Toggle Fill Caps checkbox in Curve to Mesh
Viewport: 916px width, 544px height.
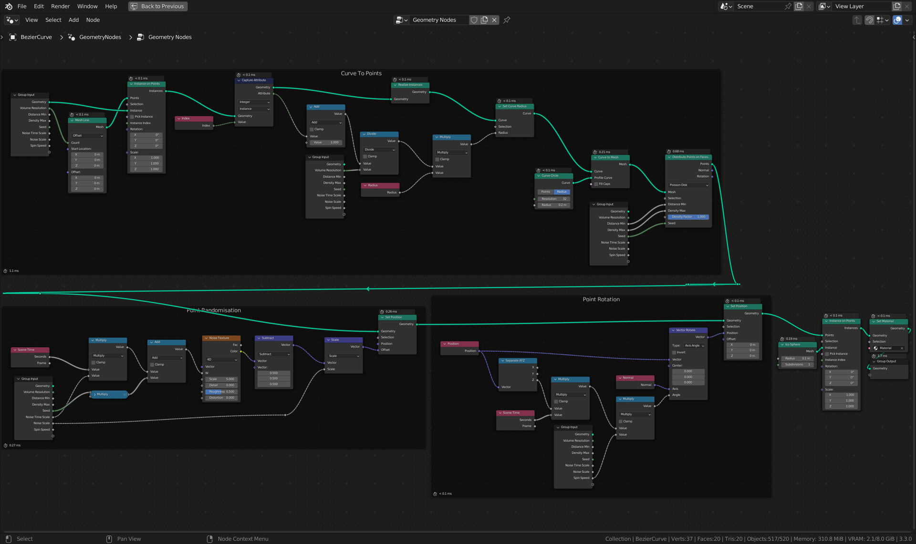point(596,184)
